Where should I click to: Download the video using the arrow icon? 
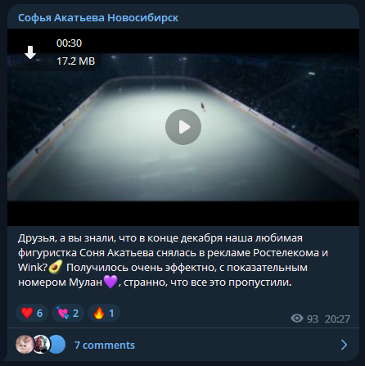point(30,52)
